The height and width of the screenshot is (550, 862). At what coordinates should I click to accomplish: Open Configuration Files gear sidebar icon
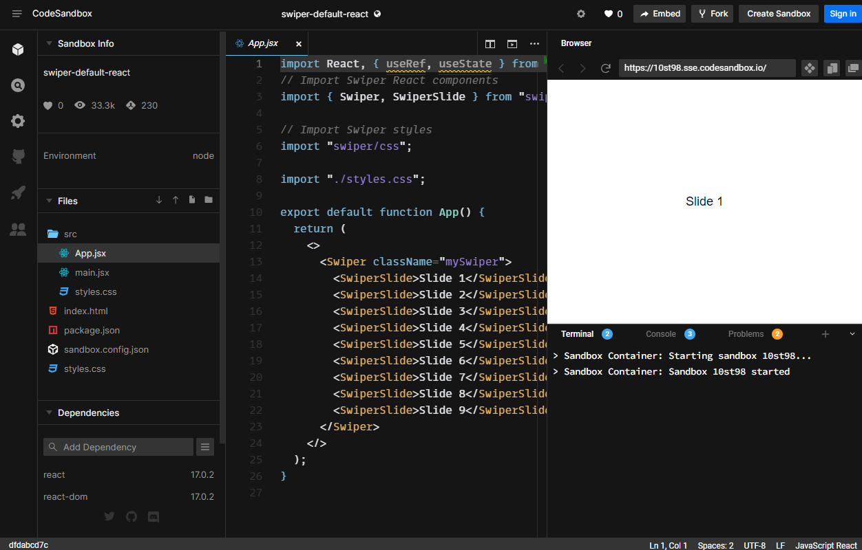pyautogui.click(x=18, y=121)
